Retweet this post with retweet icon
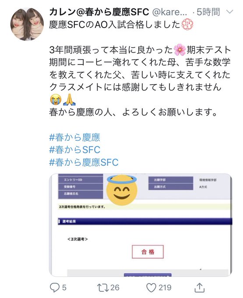243x298 pixels. coord(103,287)
